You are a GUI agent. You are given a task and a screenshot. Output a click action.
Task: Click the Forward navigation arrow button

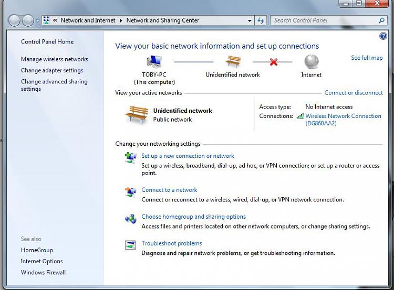point(28,20)
